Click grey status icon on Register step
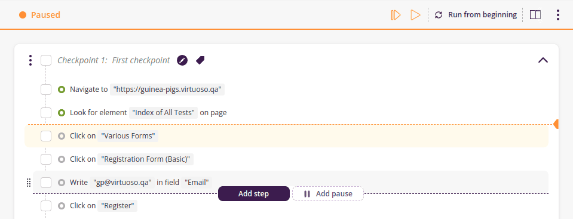Image resolution: width=573 pixels, height=219 pixels. [x=62, y=206]
